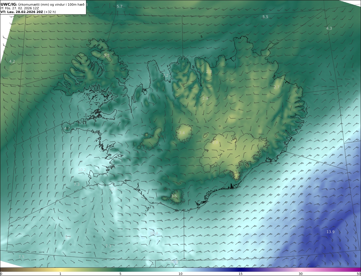Image resolution: width=361 pixels, height=276 pixels.
Task: Click the 7.5 value label
Action: point(21,256)
